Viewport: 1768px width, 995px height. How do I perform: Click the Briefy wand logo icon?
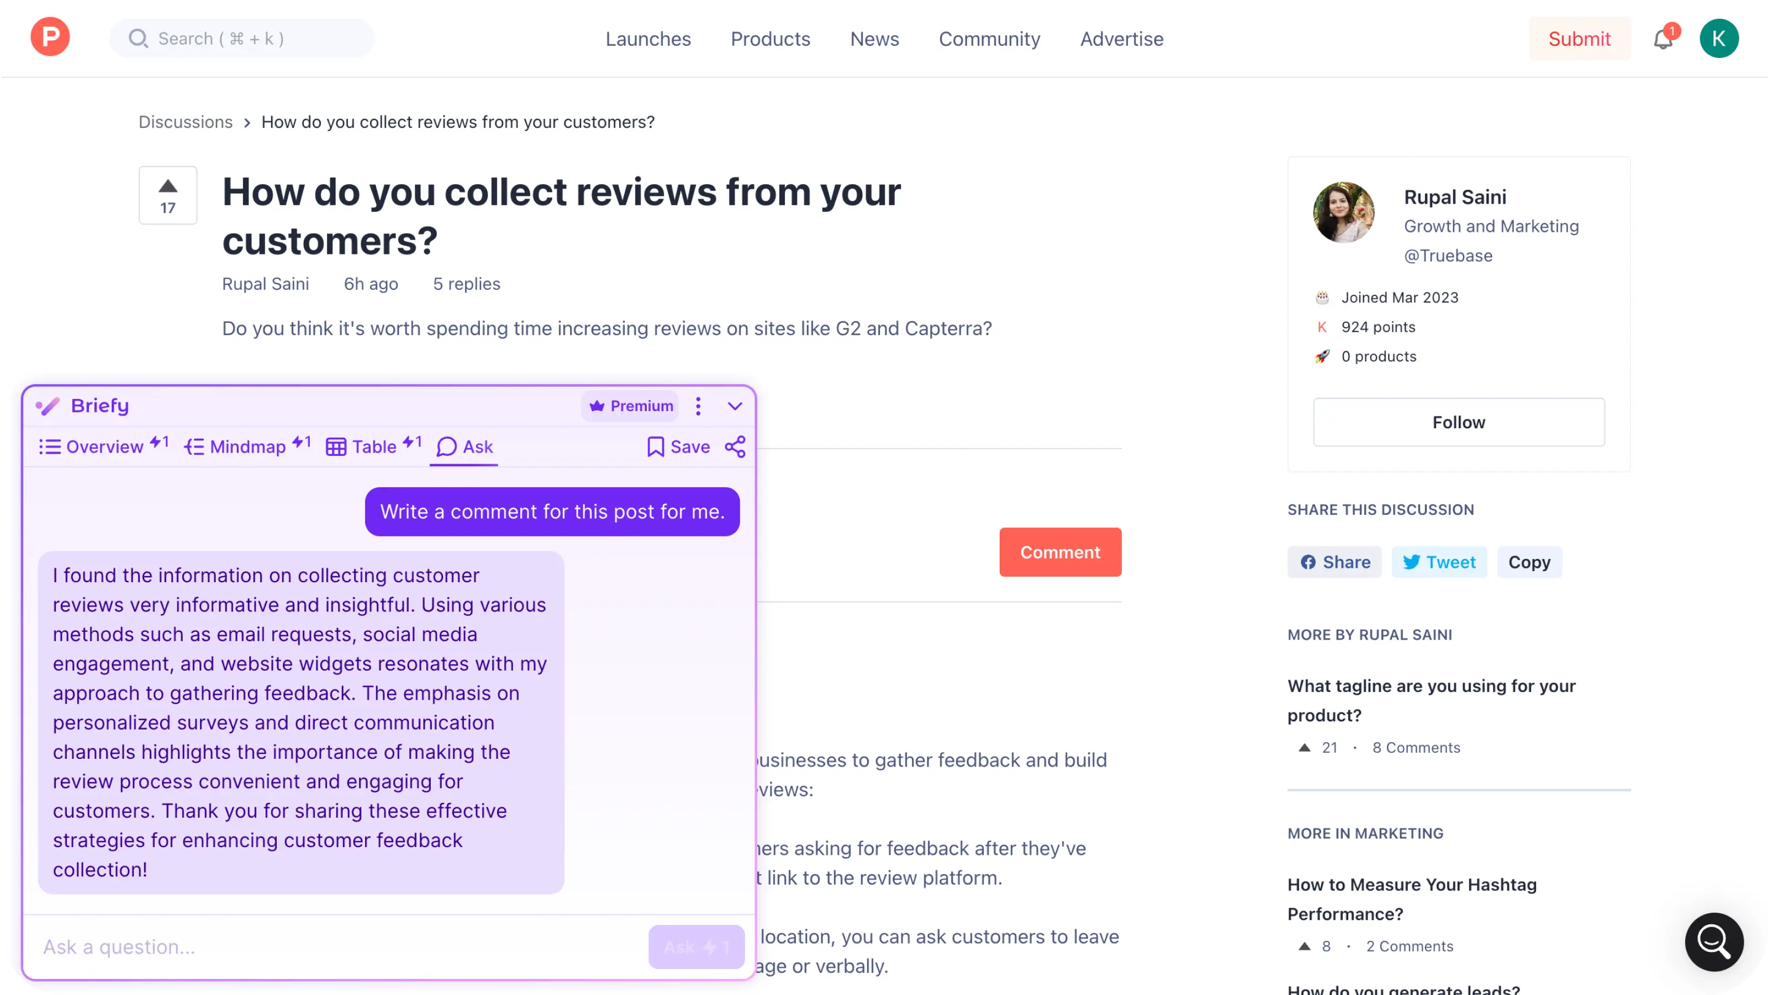pos(48,406)
